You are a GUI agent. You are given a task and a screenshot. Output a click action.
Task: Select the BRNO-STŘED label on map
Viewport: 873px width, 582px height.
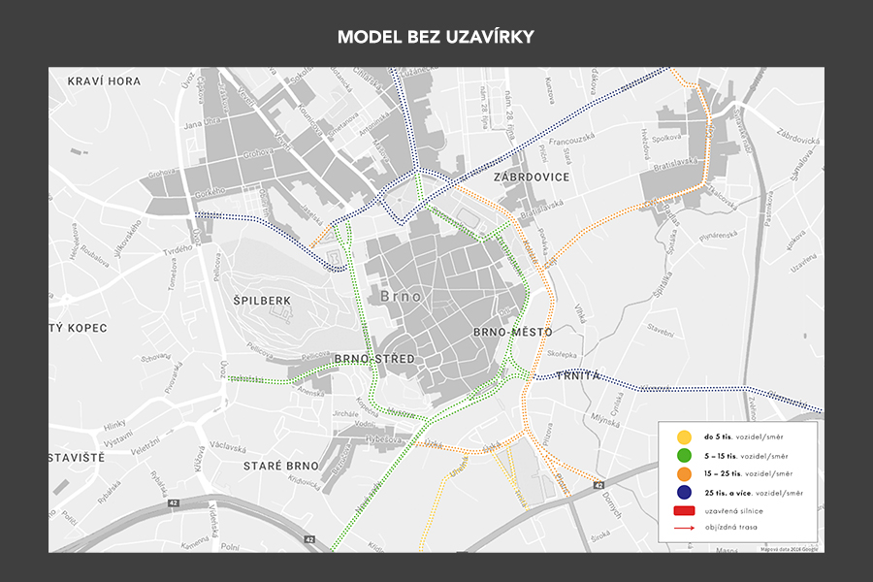pyautogui.click(x=373, y=359)
